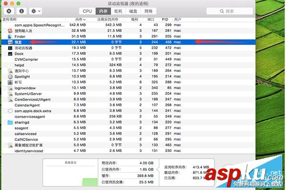Select the CalNCService process row
286x190 pixels.
128,140
